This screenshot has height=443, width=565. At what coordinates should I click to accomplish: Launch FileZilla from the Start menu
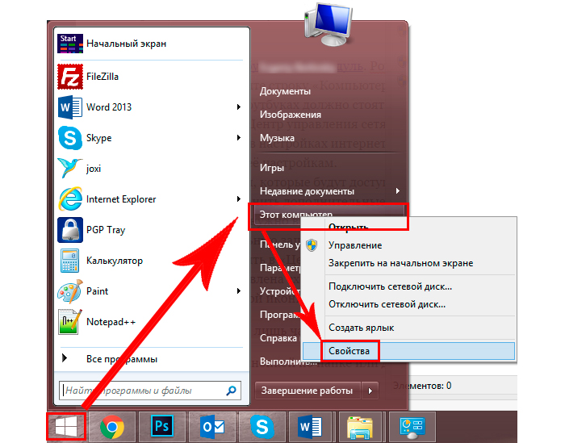coord(152,77)
